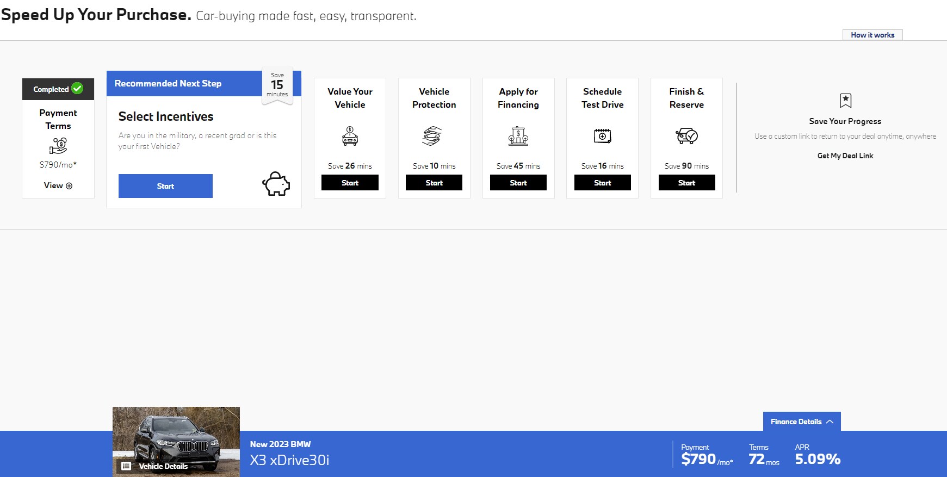This screenshot has width=947, height=477.
Task: Start the Select Incentives step
Action: click(165, 186)
